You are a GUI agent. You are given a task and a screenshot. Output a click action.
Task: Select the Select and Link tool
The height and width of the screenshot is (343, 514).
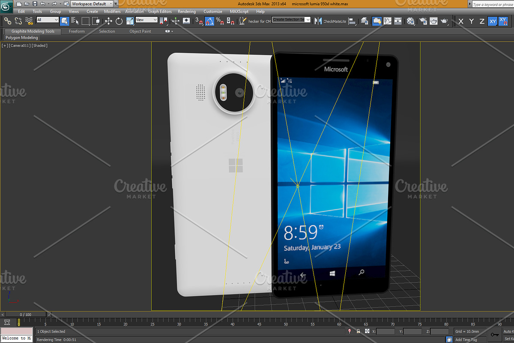pyautogui.click(x=8, y=21)
